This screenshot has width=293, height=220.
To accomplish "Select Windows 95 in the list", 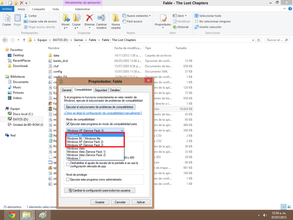I will 95,135.
